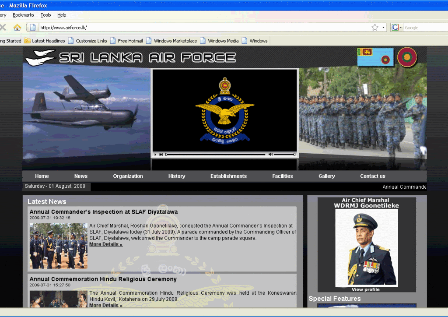Open the Help menu
This screenshot has height=317, width=448.
coord(62,15)
